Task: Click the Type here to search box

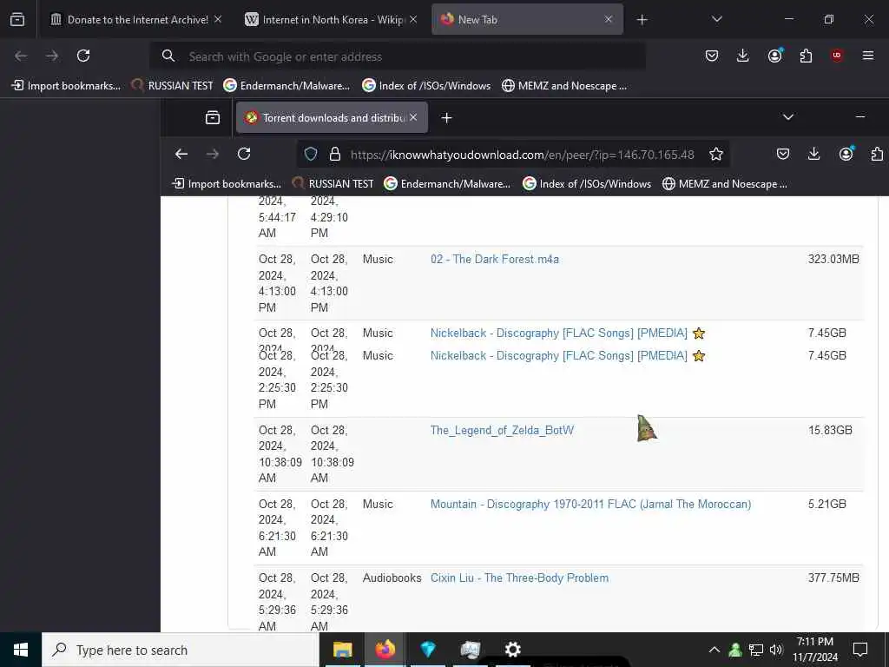Action: pos(181,650)
